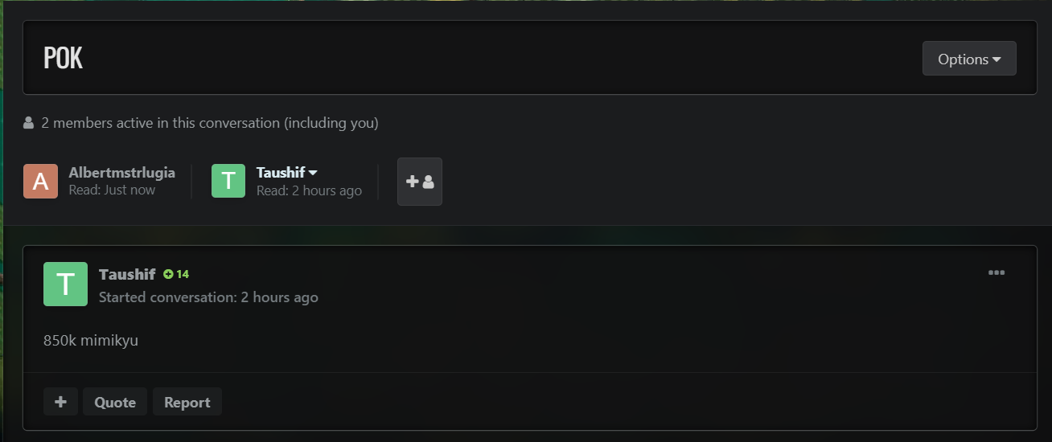Expand the Taushif member dropdown

click(313, 173)
